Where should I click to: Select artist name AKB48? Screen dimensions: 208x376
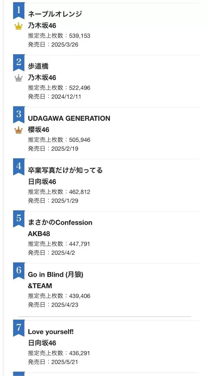pos(39,234)
